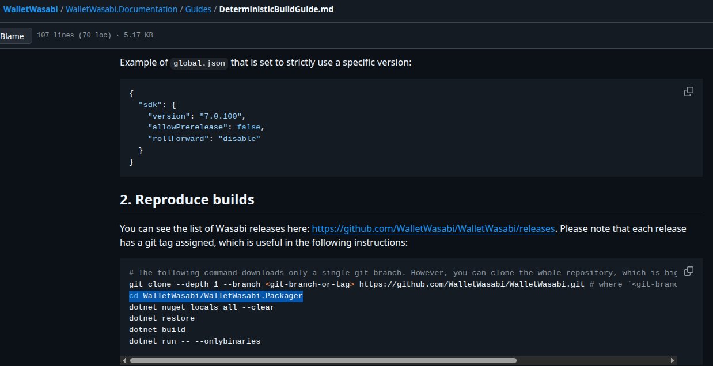The height and width of the screenshot is (366, 713).
Task: Click the 'dotnet restore' line
Action: pyautogui.click(x=162, y=318)
